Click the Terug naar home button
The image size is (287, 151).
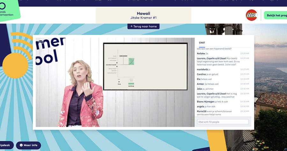[143, 26]
